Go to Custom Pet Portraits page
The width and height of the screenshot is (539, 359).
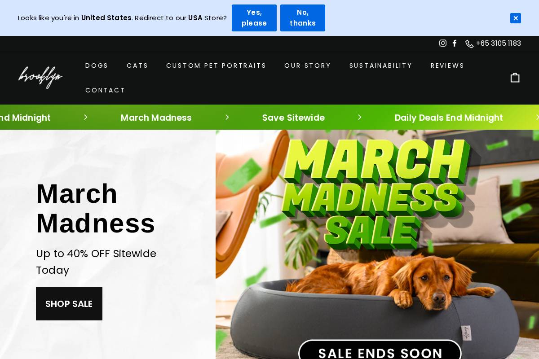point(216,66)
